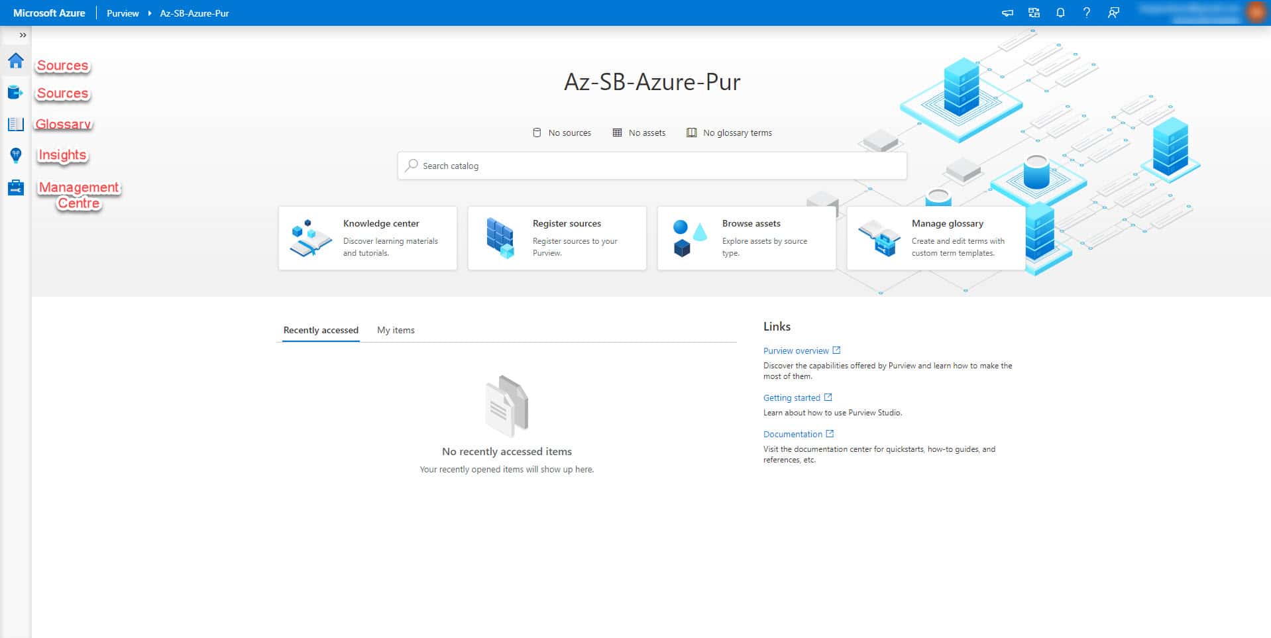Switch to the My items tab

(x=396, y=330)
